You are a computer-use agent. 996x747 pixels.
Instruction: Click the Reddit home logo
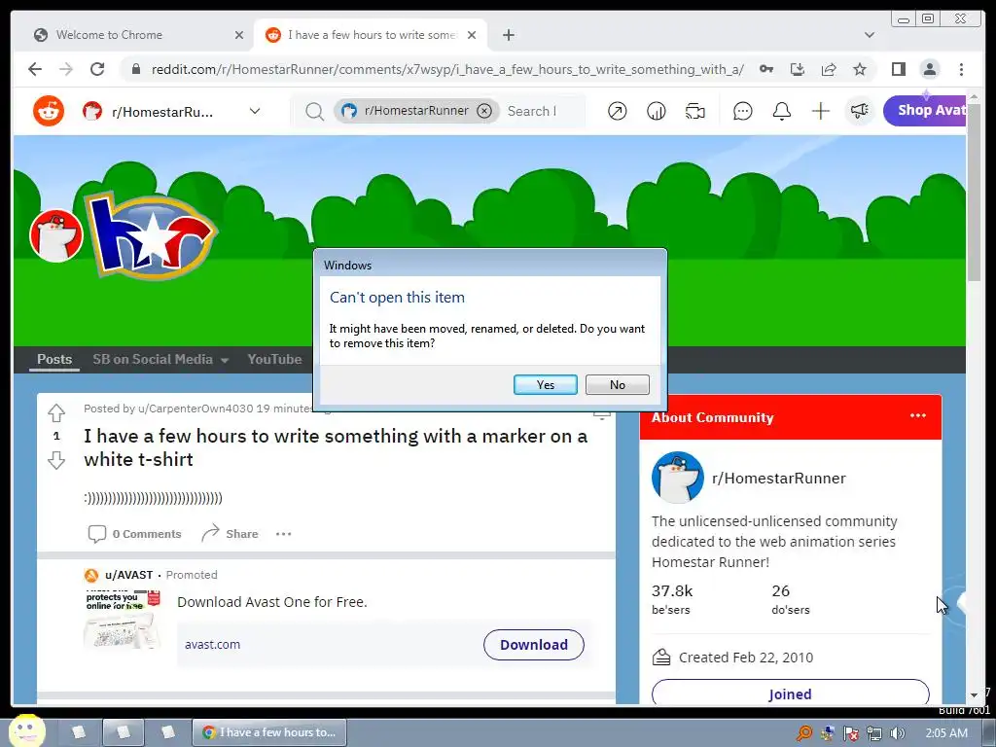[x=49, y=111]
